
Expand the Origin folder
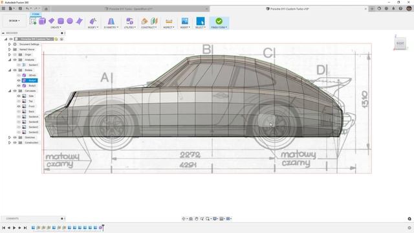click(10, 54)
